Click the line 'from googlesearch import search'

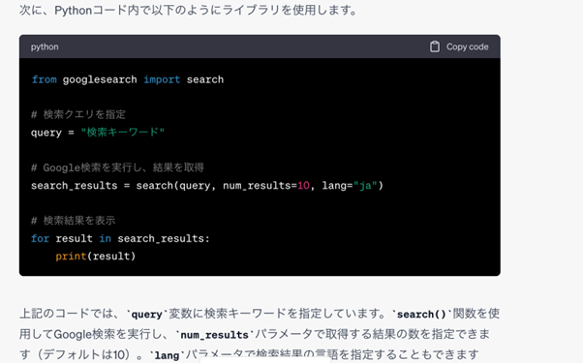128,79
